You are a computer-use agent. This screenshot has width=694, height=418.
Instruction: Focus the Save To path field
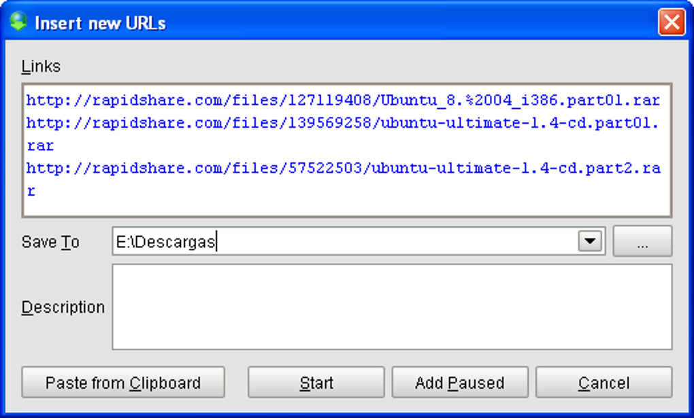point(340,242)
